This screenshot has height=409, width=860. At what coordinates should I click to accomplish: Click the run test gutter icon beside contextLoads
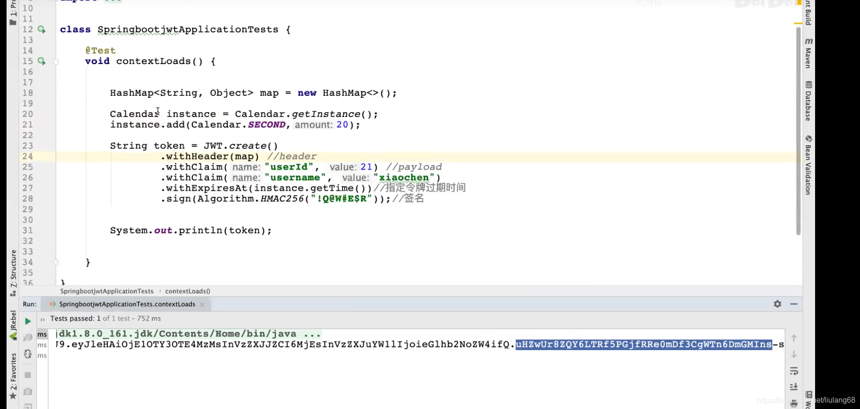pyautogui.click(x=42, y=61)
